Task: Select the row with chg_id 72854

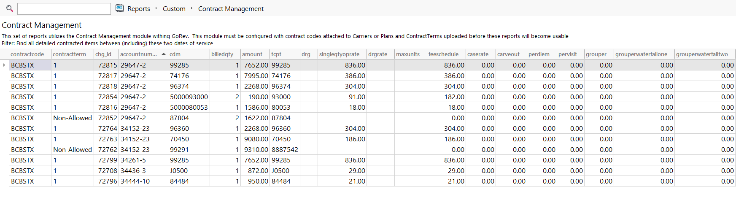Action: [372, 97]
